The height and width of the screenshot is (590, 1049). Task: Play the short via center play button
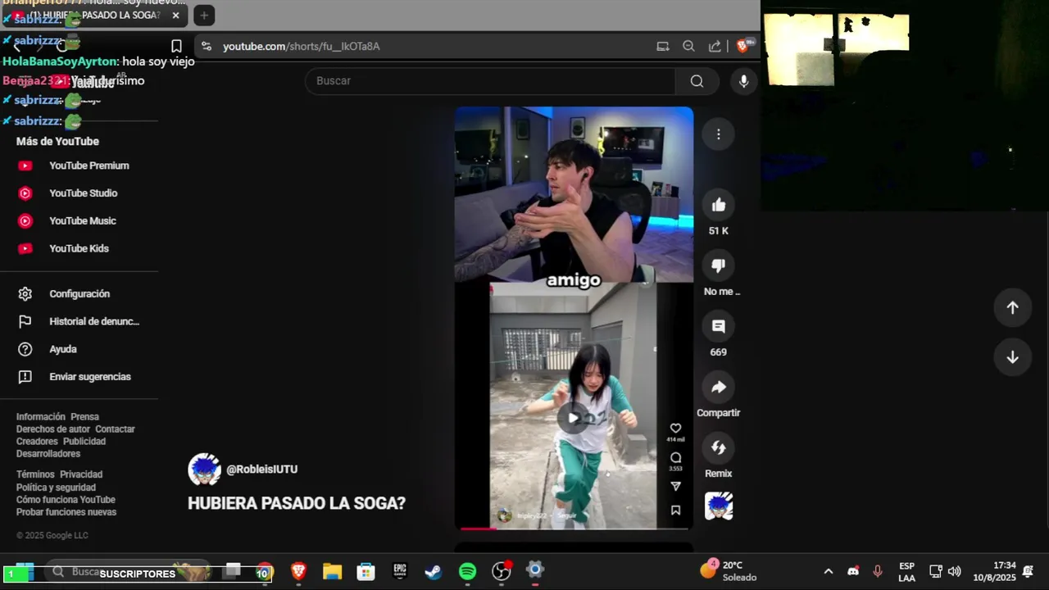point(574,418)
